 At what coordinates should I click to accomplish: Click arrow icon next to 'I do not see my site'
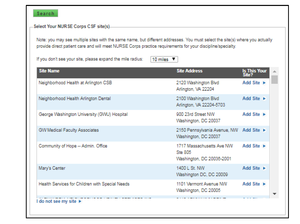coord(80,201)
